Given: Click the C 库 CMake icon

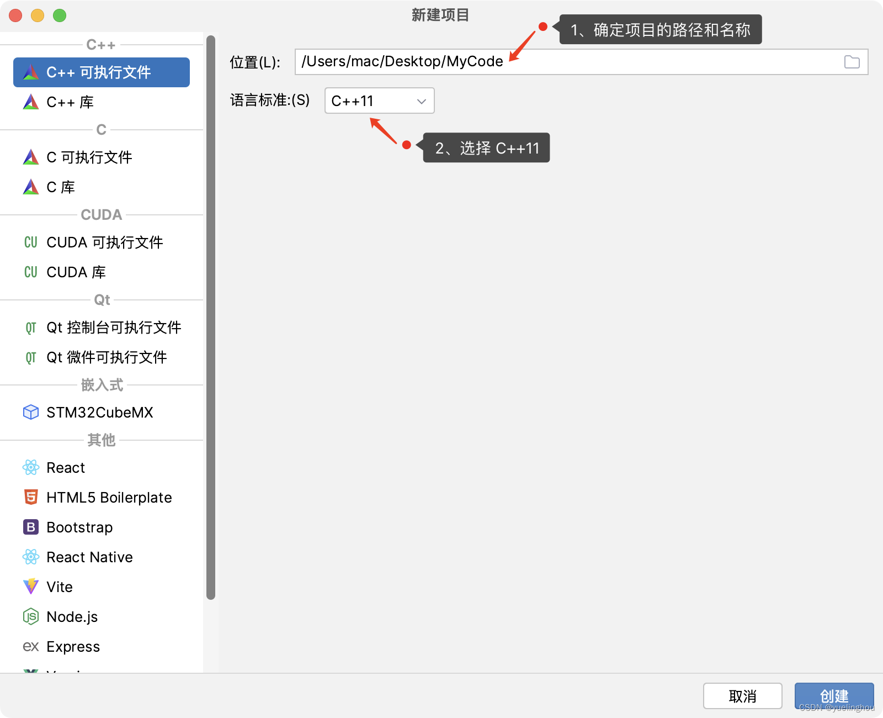Looking at the screenshot, I should click(x=31, y=187).
